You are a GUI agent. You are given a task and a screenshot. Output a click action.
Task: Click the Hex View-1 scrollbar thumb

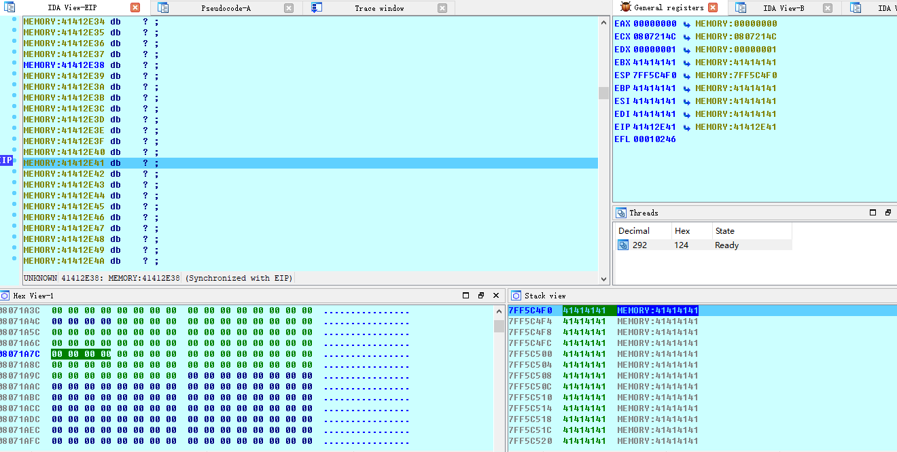(499, 326)
